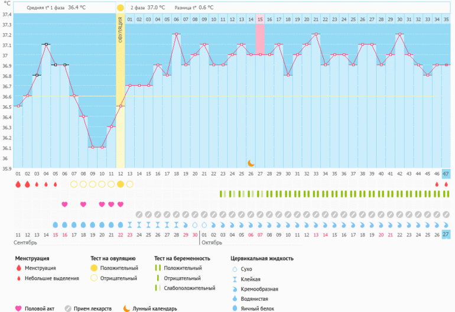Click the crescent moon marker on the chart
Image resolution: width=455 pixels, height=312 pixels.
point(251,162)
